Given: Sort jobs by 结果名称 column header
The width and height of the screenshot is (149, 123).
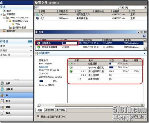Looking at the screenshot, I should (113, 40).
